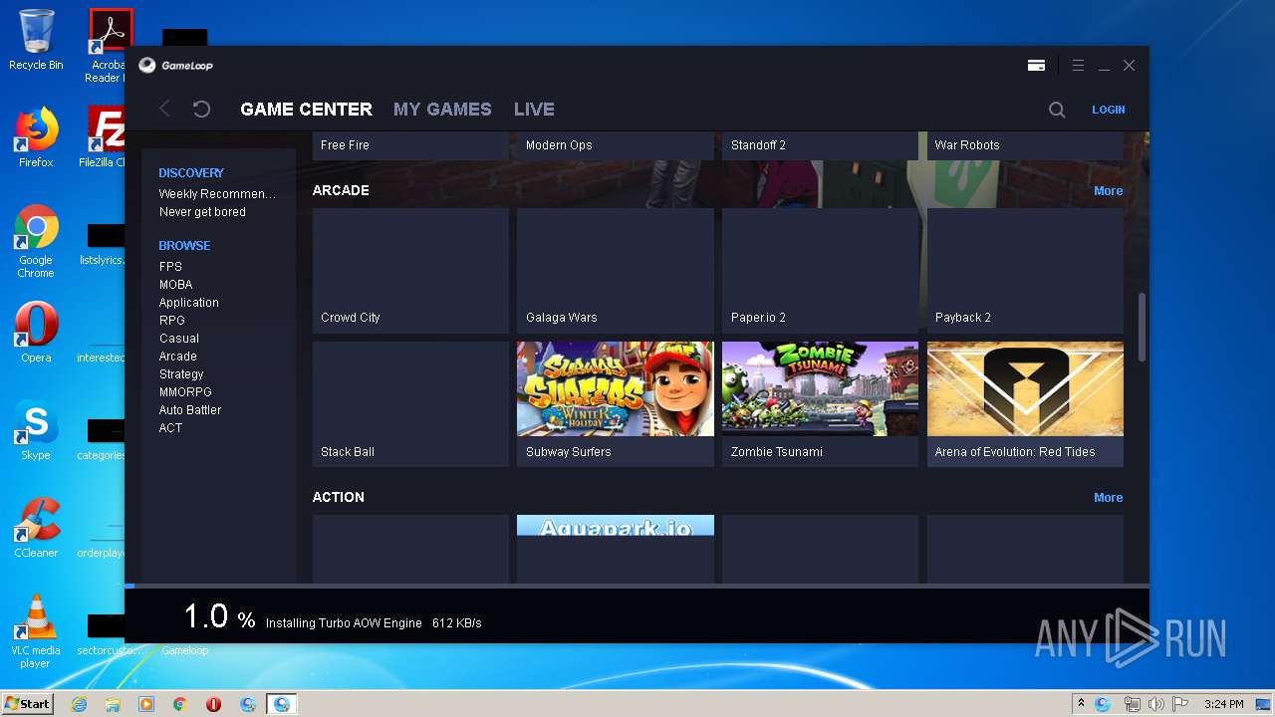Open the Galaga Wars game card
The image size is (1275, 717).
[x=616, y=270]
